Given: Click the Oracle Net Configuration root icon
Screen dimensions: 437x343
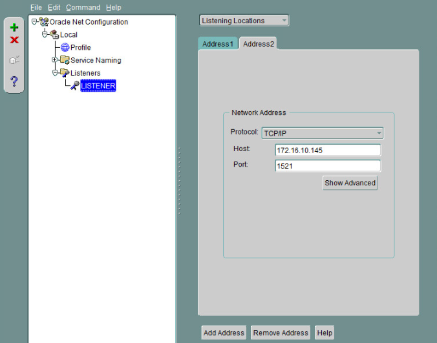Looking at the screenshot, I should [x=44, y=22].
